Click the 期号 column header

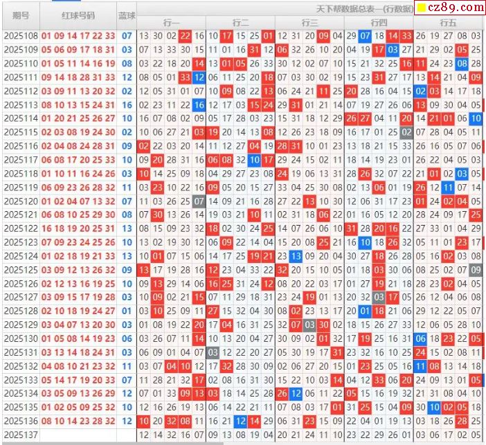[x=20, y=15]
